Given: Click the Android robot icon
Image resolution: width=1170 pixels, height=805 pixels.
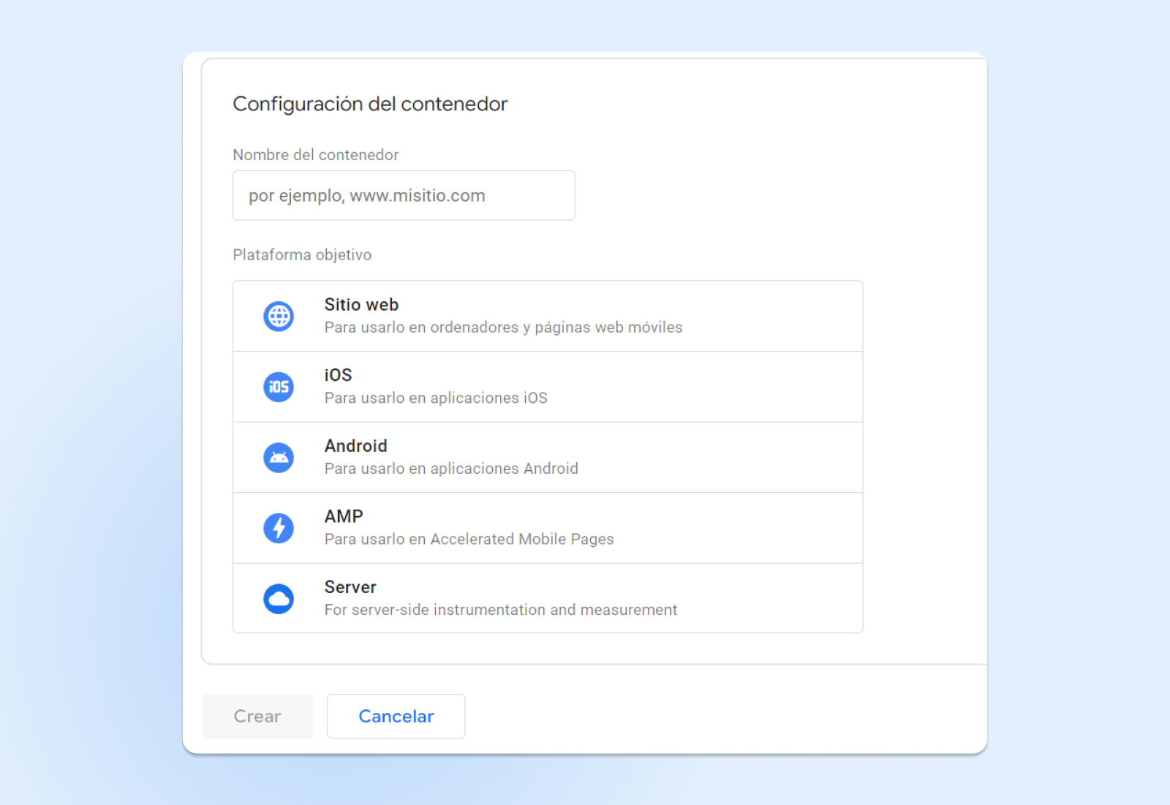Looking at the screenshot, I should (279, 458).
